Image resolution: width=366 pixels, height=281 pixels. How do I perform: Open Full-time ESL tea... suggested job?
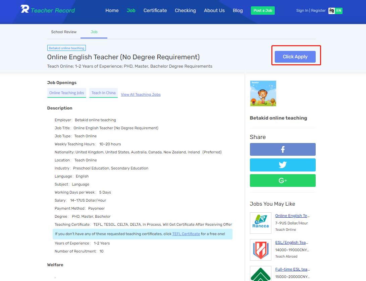293,269
